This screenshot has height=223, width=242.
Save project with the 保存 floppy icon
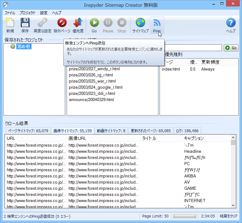point(25,25)
